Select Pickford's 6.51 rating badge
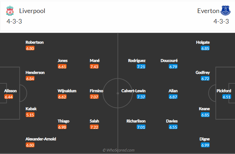 227,97
